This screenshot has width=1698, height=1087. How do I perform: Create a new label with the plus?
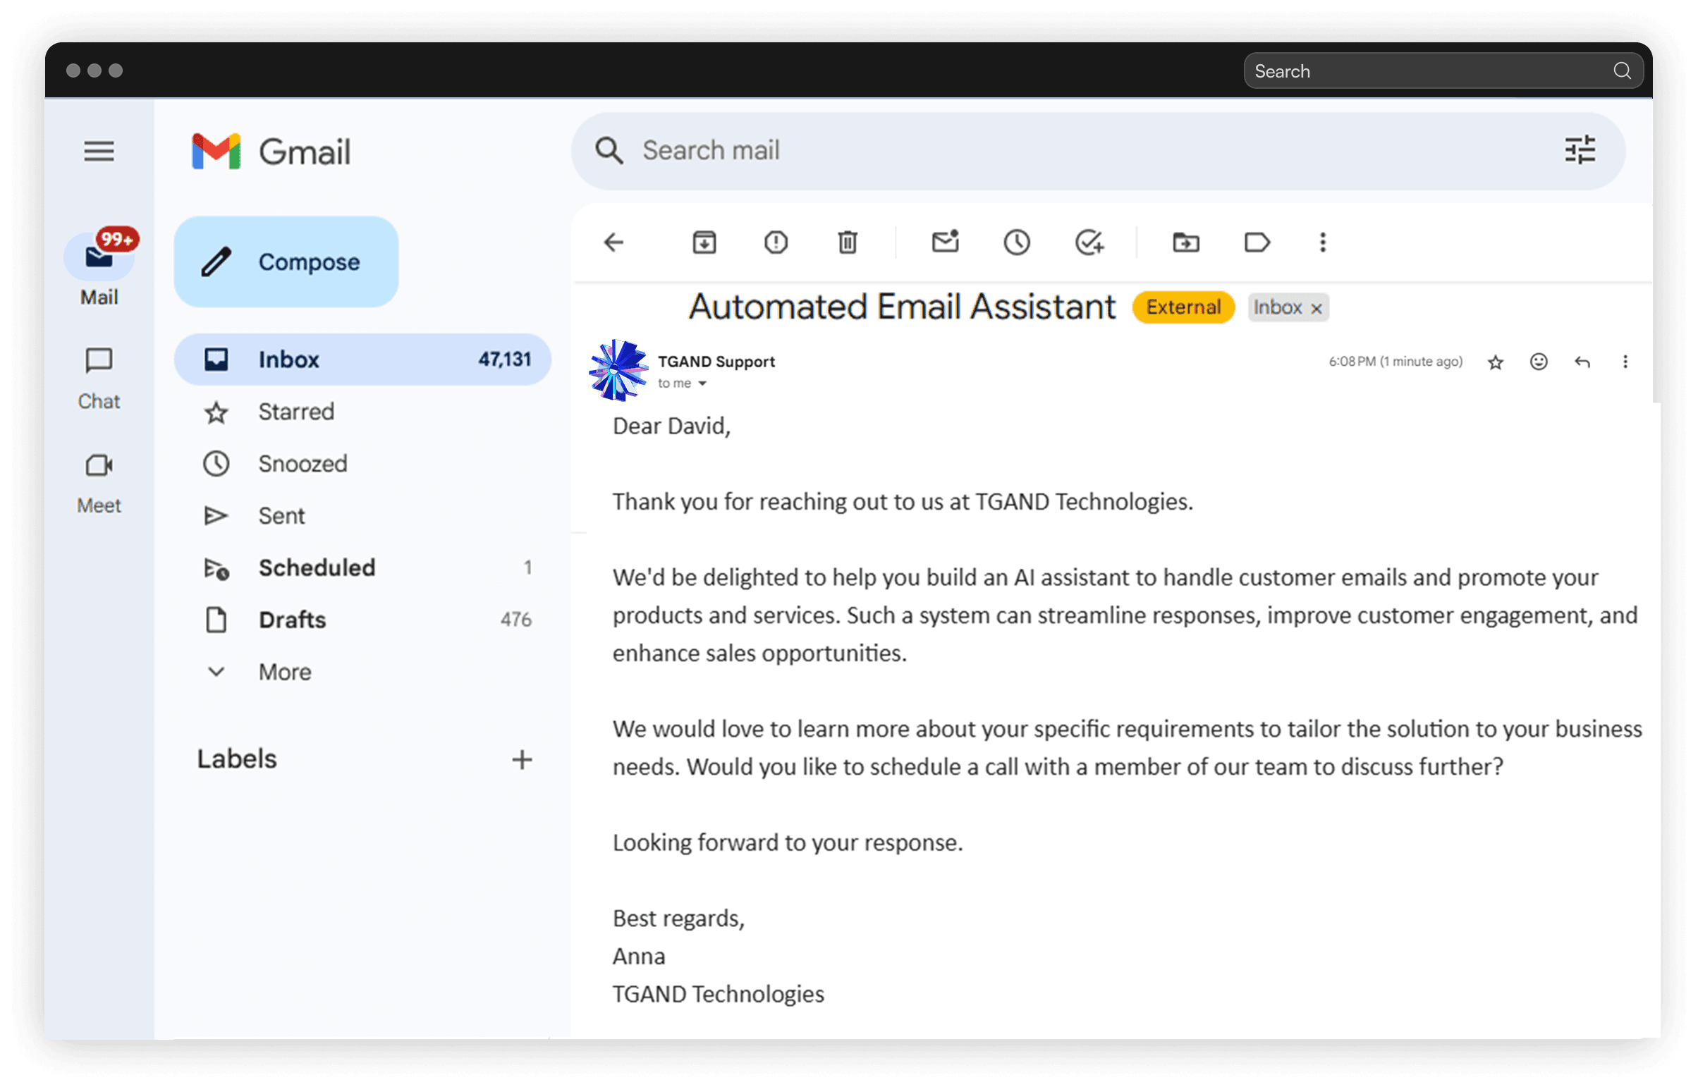(x=522, y=760)
